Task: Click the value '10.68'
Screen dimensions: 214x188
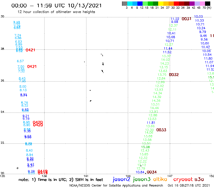Action: pyautogui.click(x=171, y=37)
